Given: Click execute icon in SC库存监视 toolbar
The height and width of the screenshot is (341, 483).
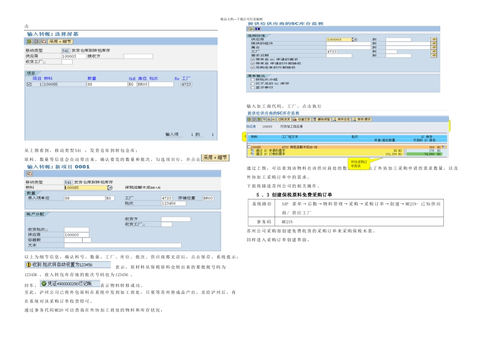Looking at the screenshot, I should (251, 29).
